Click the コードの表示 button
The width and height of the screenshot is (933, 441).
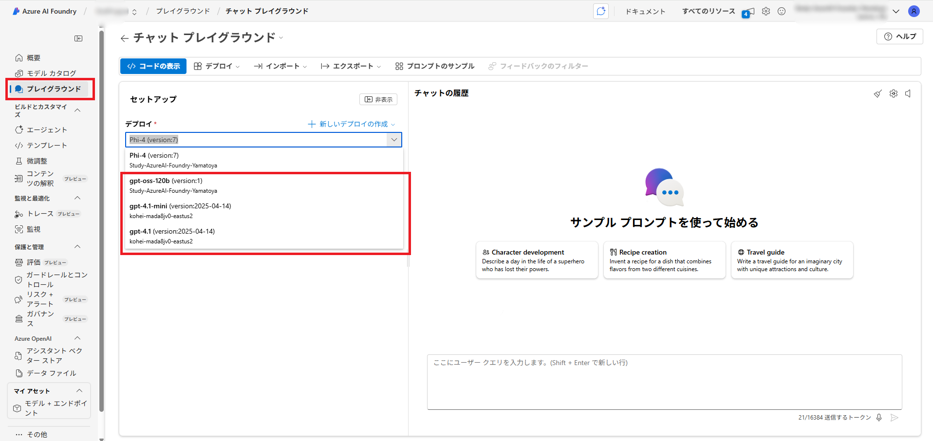pos(153,66)
